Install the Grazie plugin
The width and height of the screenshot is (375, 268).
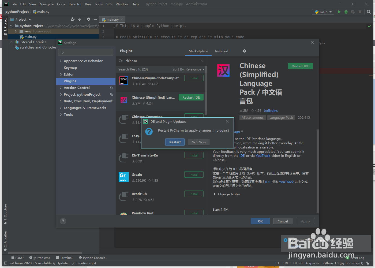click(x=194, y=174)
